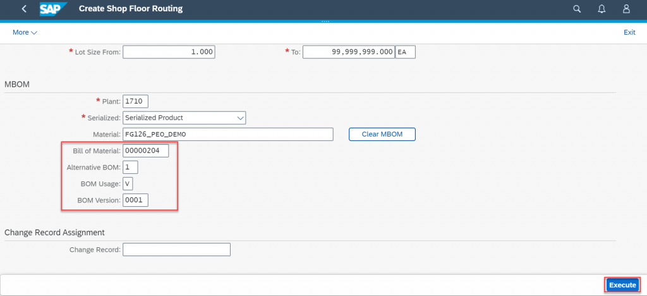
Task: Click the Plant field 1710
Action: tap(135, 101)
